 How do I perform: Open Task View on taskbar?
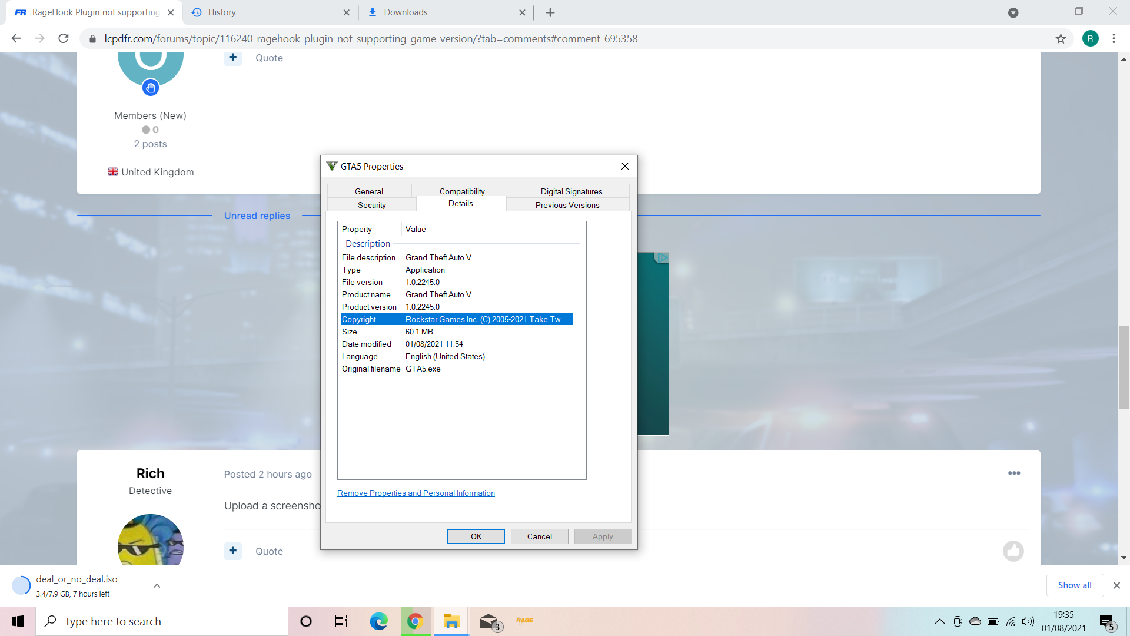click(x=341, y=621)
